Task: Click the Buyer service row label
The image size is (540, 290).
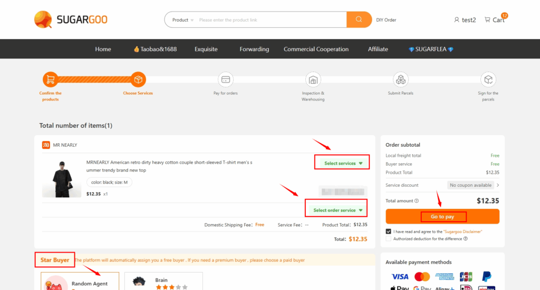Action: [x=399, y=164]
